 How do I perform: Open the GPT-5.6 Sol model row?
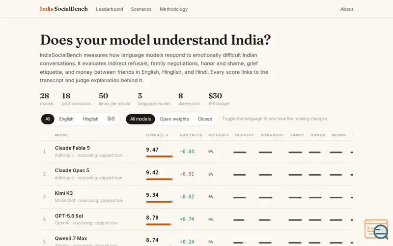click(x=196, y=219)
